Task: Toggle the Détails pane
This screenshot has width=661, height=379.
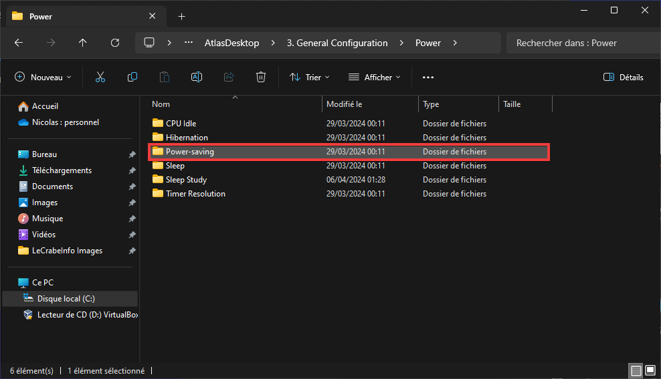Action: tap(623, 77)
